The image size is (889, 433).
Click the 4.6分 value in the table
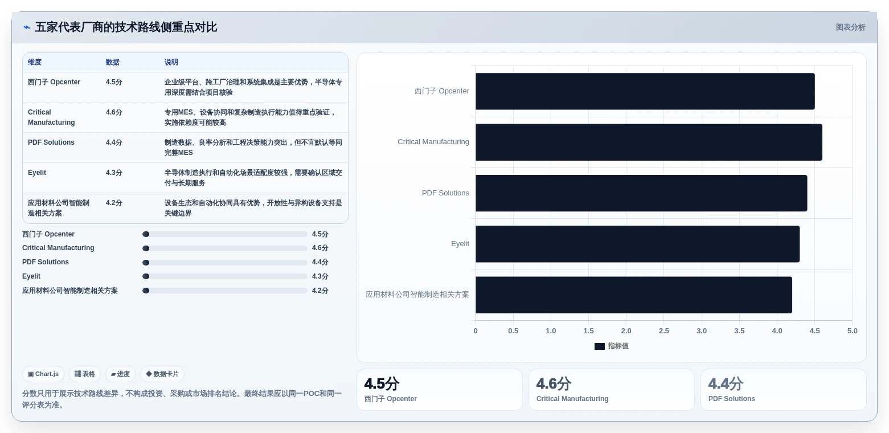(x=114, y=112)
